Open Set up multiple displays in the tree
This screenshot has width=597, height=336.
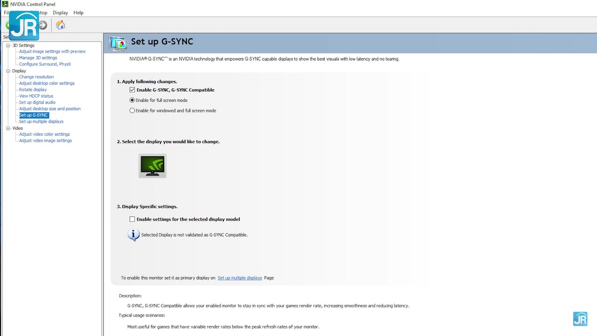(x=41, y=121)
